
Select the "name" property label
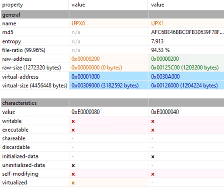pyautogui.click(x=9, y=23)
